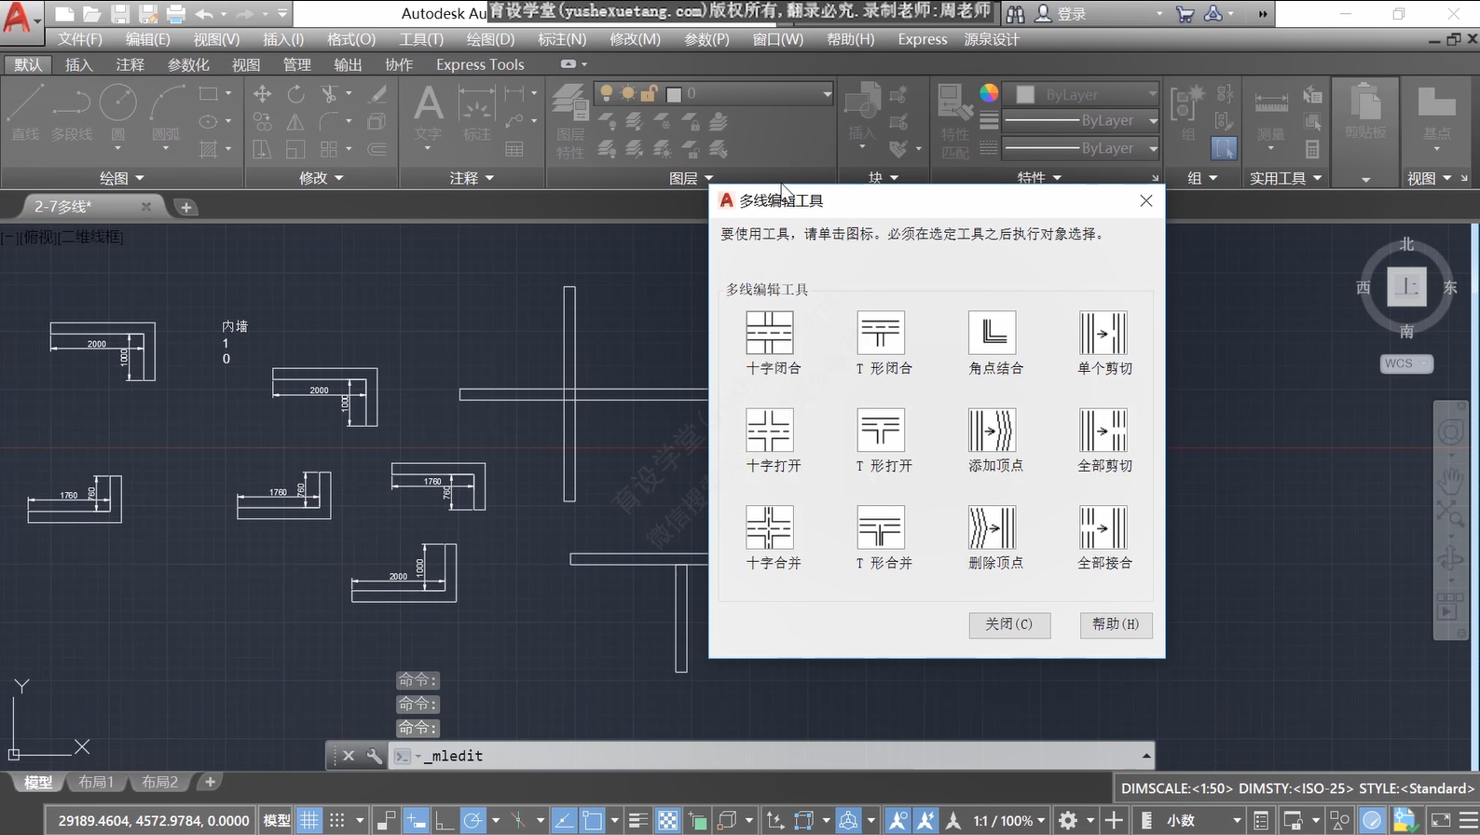The height and width of the screenshot is (835, 1480).
Task: Select the 十字打开 open cross tool
Action: 770,430
